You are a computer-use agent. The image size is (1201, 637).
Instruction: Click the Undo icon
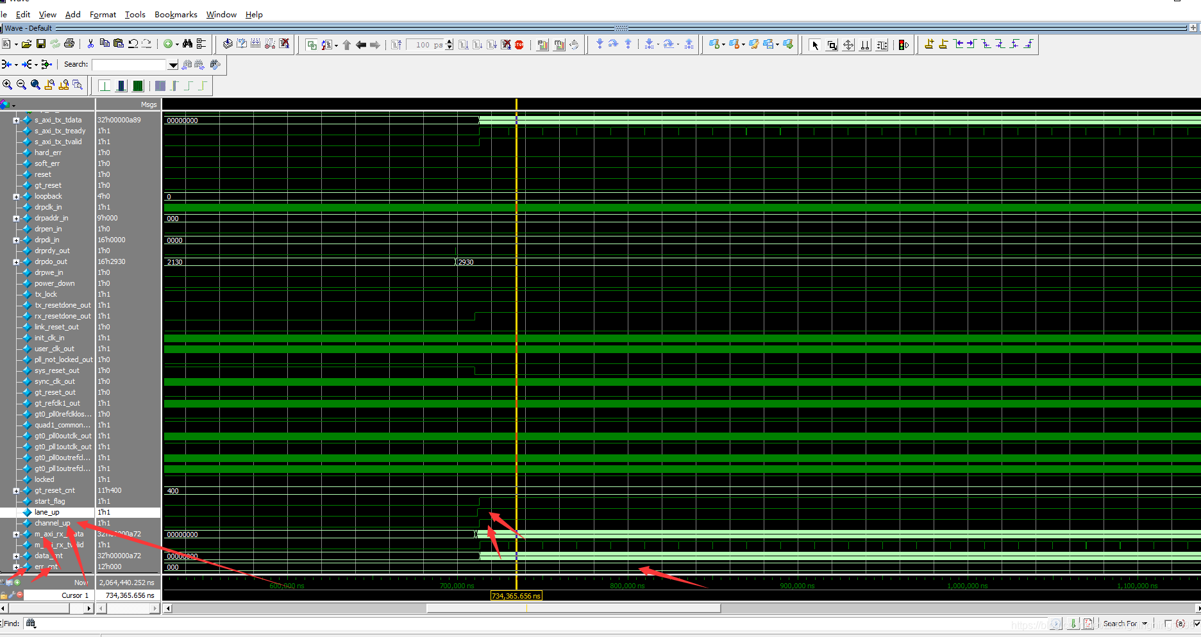pyautogui.click(x=133, y=44)
